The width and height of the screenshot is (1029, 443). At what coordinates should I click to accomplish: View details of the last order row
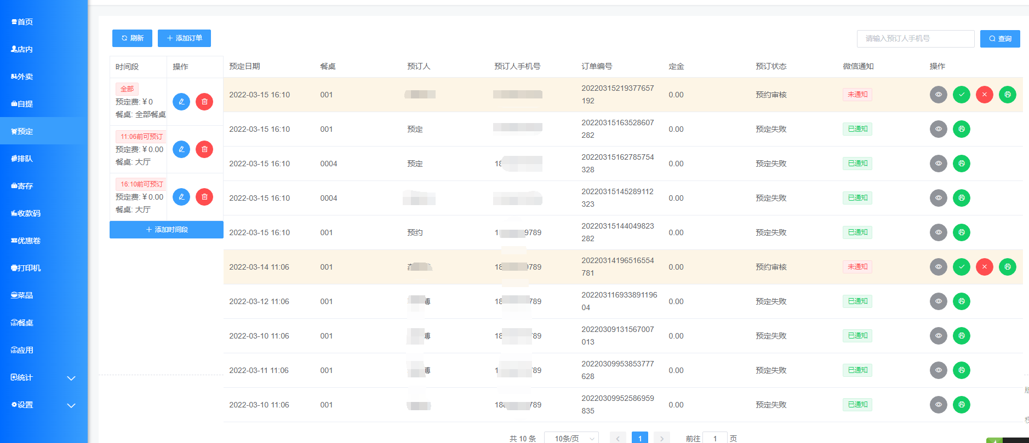938,405
